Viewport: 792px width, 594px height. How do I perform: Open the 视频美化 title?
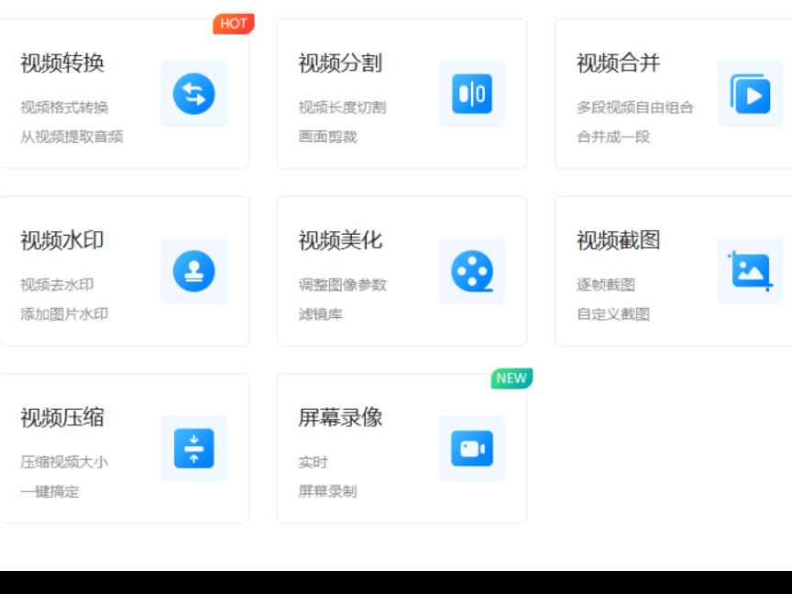pyautogui.click(x=340, y=241)
